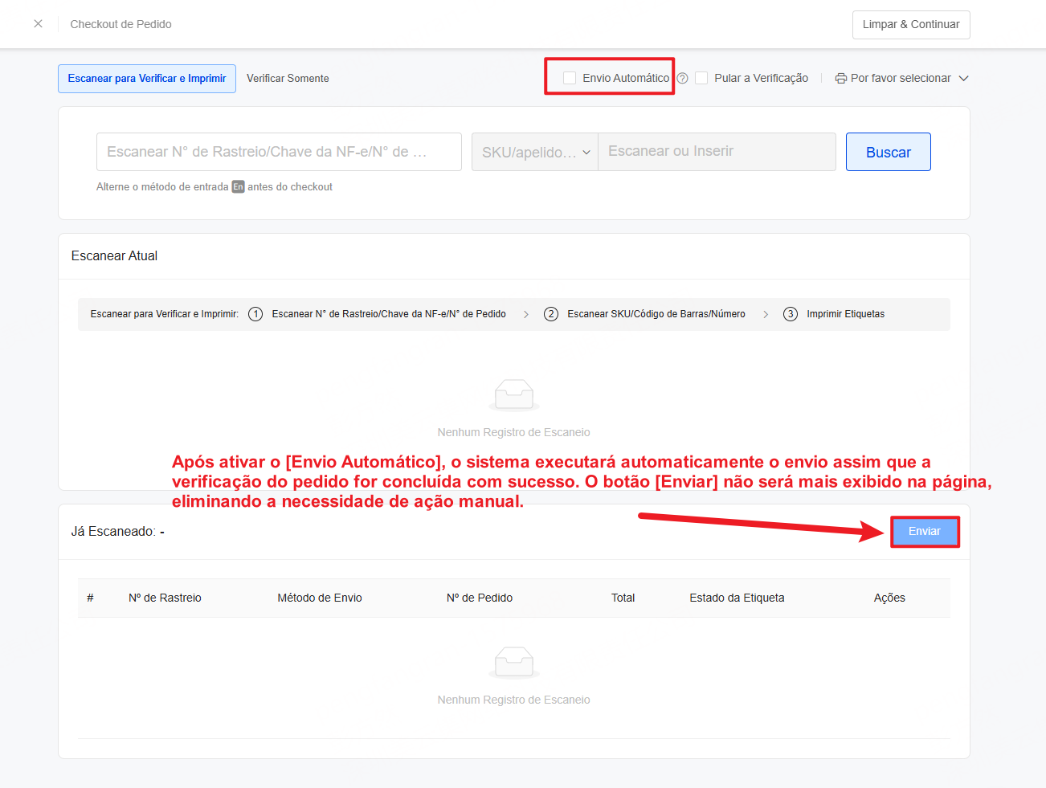Focus the Escanear Nº de Rastreio input field

tap(279, 152)
